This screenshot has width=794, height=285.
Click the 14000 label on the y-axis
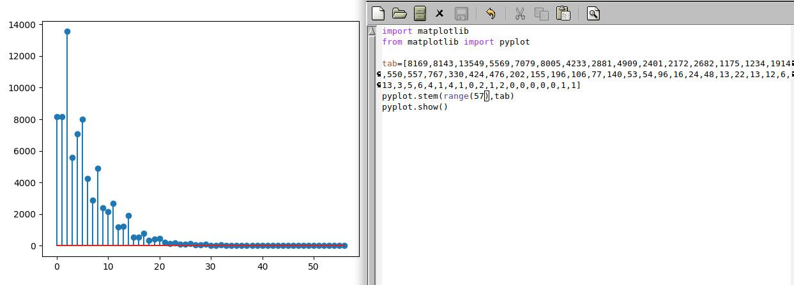coord(25,25)
